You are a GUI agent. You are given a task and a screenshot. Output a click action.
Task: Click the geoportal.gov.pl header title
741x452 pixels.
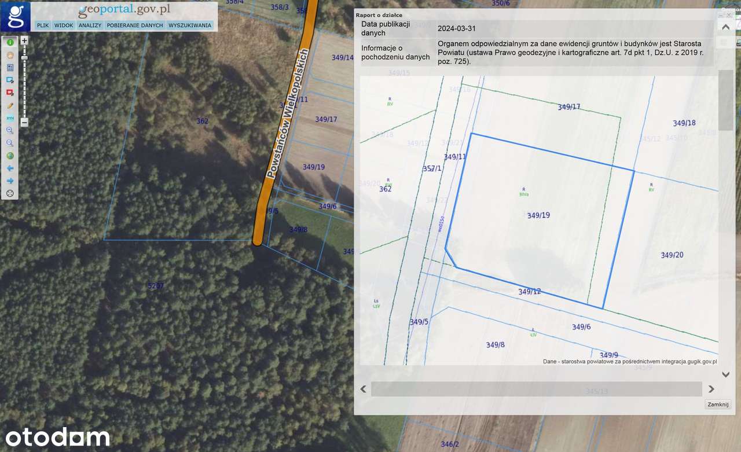pyautogui.click(x=124, y=10)
